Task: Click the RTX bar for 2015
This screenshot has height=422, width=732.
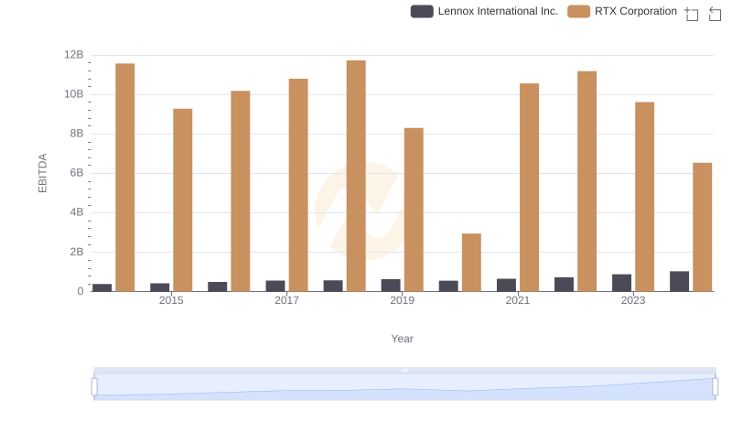Action: coord(182,200)
